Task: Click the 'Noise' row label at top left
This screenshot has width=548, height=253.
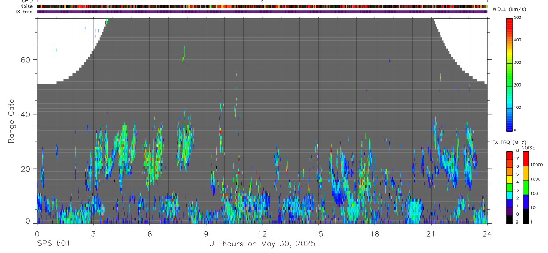Action: coord(27,6)
